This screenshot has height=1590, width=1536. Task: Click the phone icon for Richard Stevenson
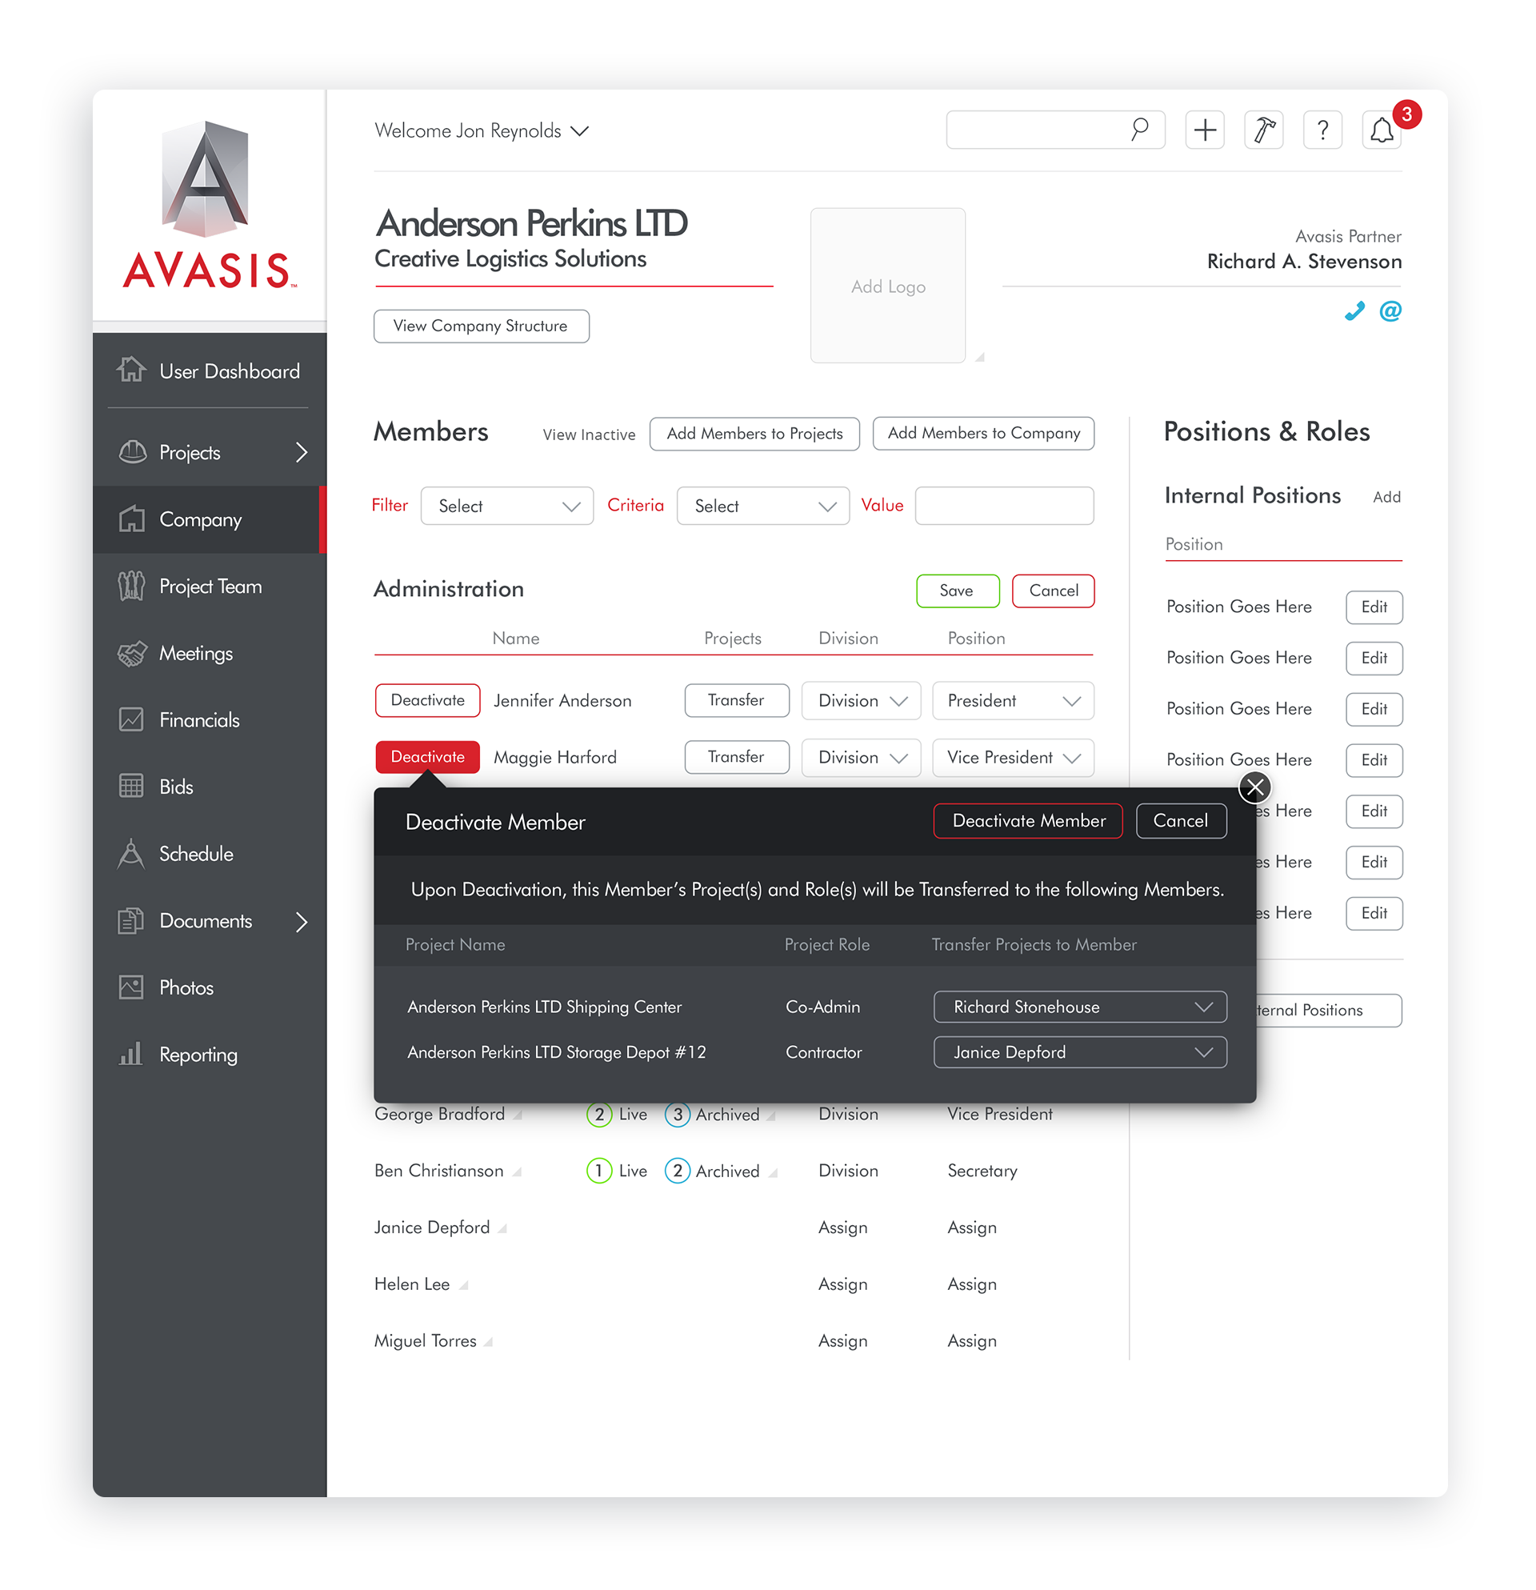pos(1354,310)
